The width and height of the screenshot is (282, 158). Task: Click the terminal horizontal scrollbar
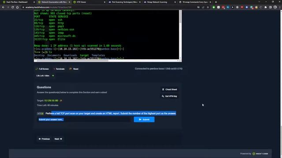[x=72, y=61]
